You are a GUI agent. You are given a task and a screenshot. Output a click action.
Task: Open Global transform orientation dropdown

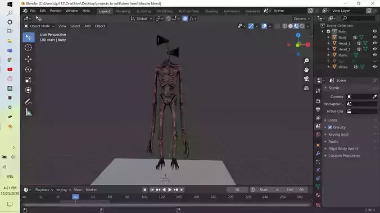pyautogui.click(x=142, y=18)
